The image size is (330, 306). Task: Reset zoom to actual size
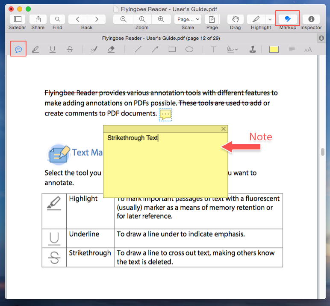[x=142, y=19]
